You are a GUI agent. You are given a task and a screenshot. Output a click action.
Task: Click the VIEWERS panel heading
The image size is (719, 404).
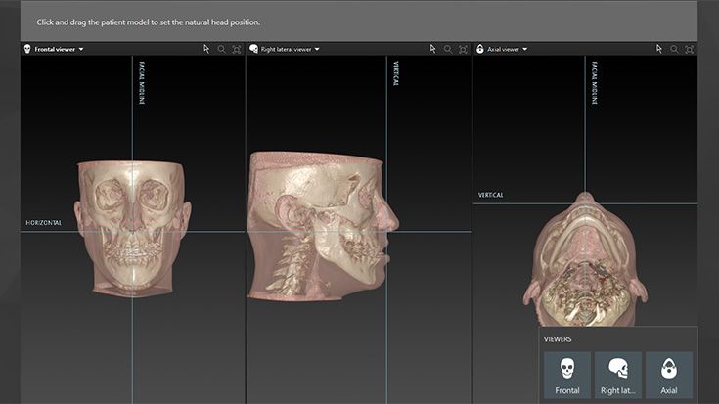(558, 339)
